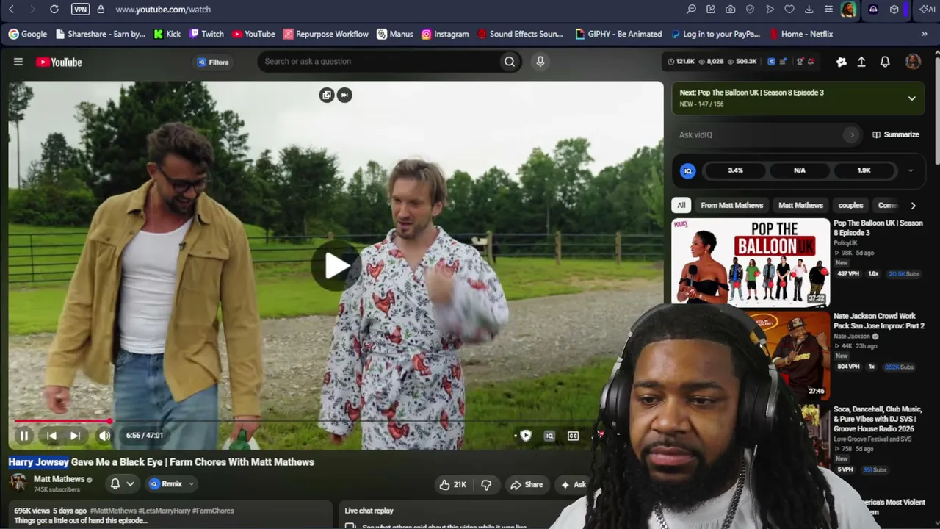
Task: Open the browser shield protection icon
Action: click(750, 10)
